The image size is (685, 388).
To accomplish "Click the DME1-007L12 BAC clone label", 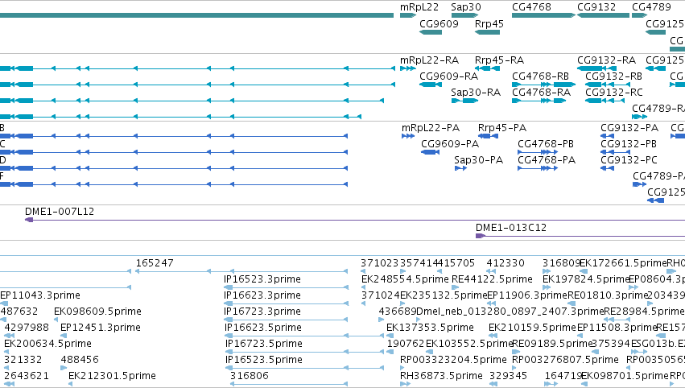I will [x=60, y=212].
